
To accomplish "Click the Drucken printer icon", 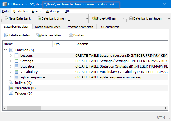I will [71, 35].
